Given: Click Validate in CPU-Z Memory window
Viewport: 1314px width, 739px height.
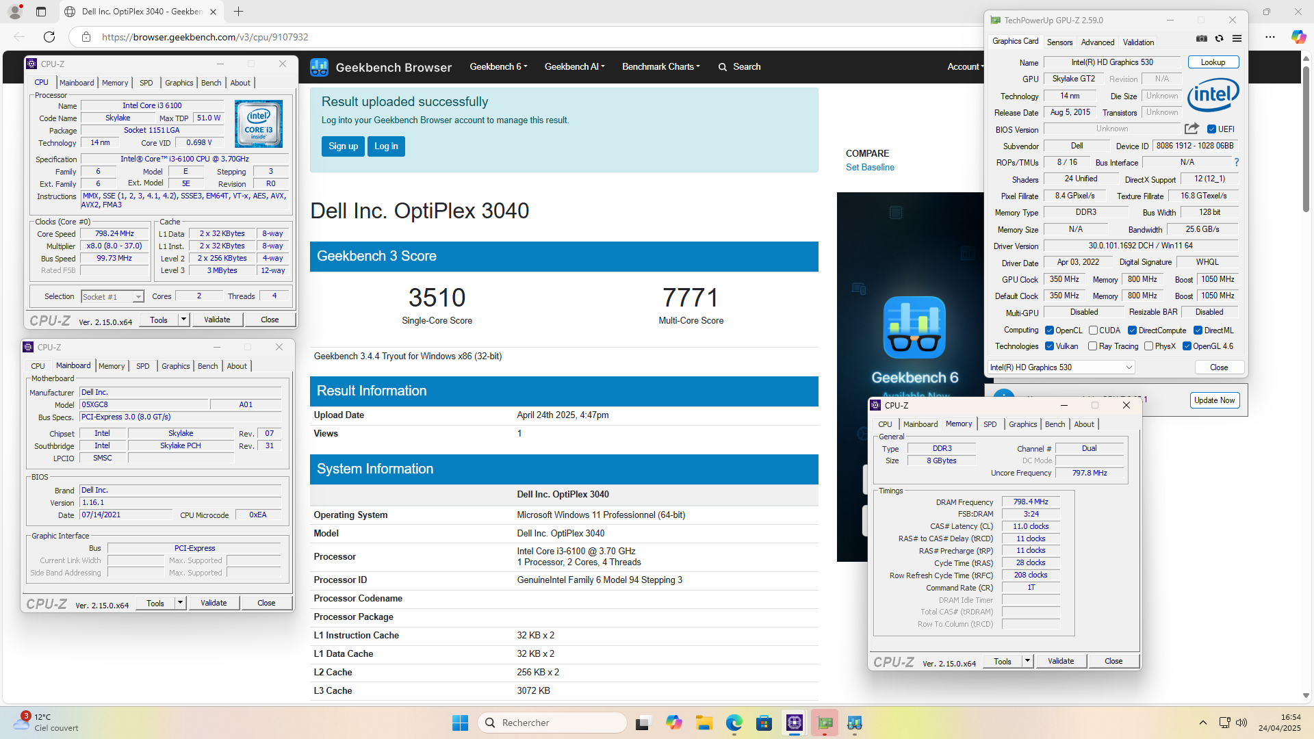Looking at the screenshot, I should (1060, 661).
